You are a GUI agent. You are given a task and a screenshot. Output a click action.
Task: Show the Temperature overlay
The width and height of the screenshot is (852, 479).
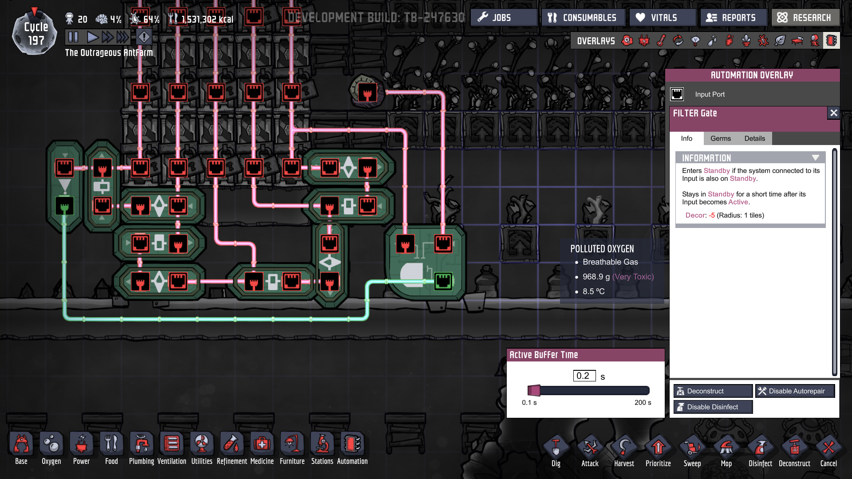[x=661, y=41]
